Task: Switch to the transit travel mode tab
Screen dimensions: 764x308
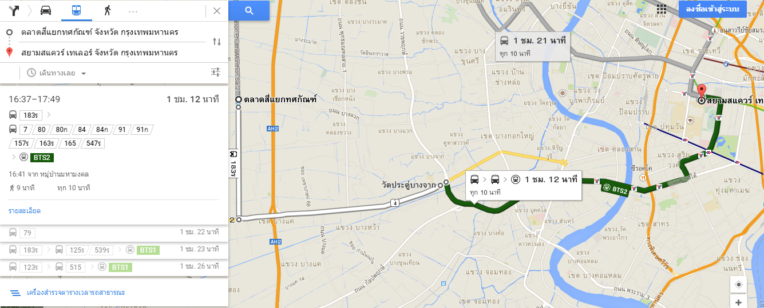Action: 76,10
